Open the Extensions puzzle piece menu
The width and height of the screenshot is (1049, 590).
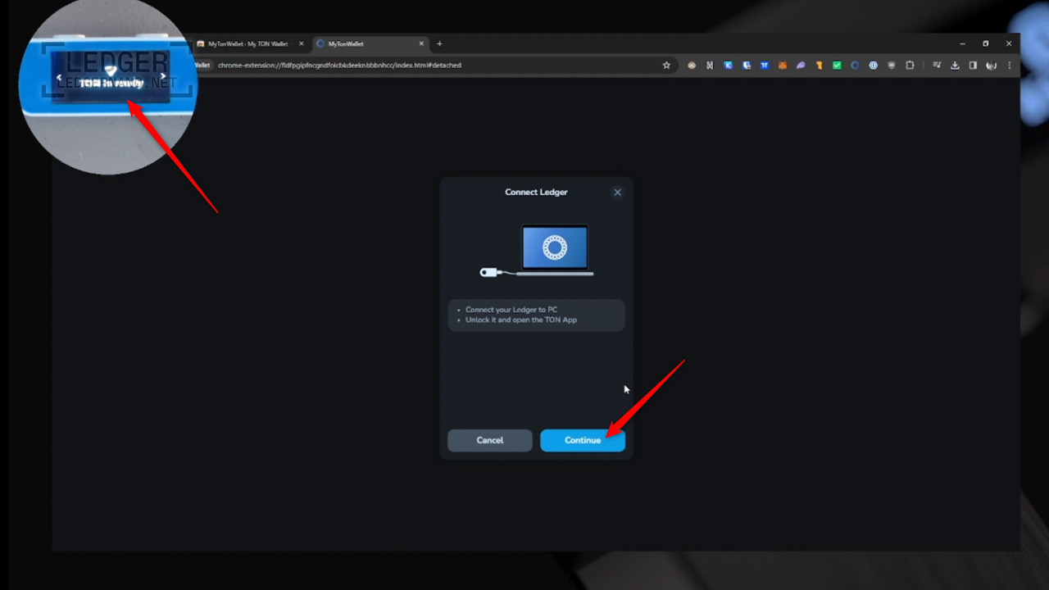(x=910, y=66)
